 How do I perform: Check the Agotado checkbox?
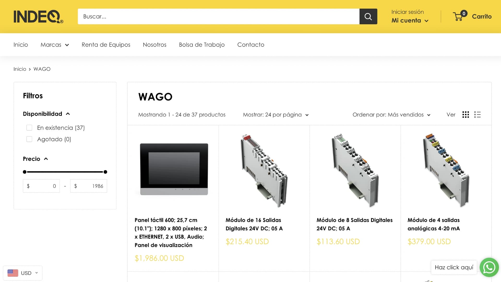pos(29,139)
